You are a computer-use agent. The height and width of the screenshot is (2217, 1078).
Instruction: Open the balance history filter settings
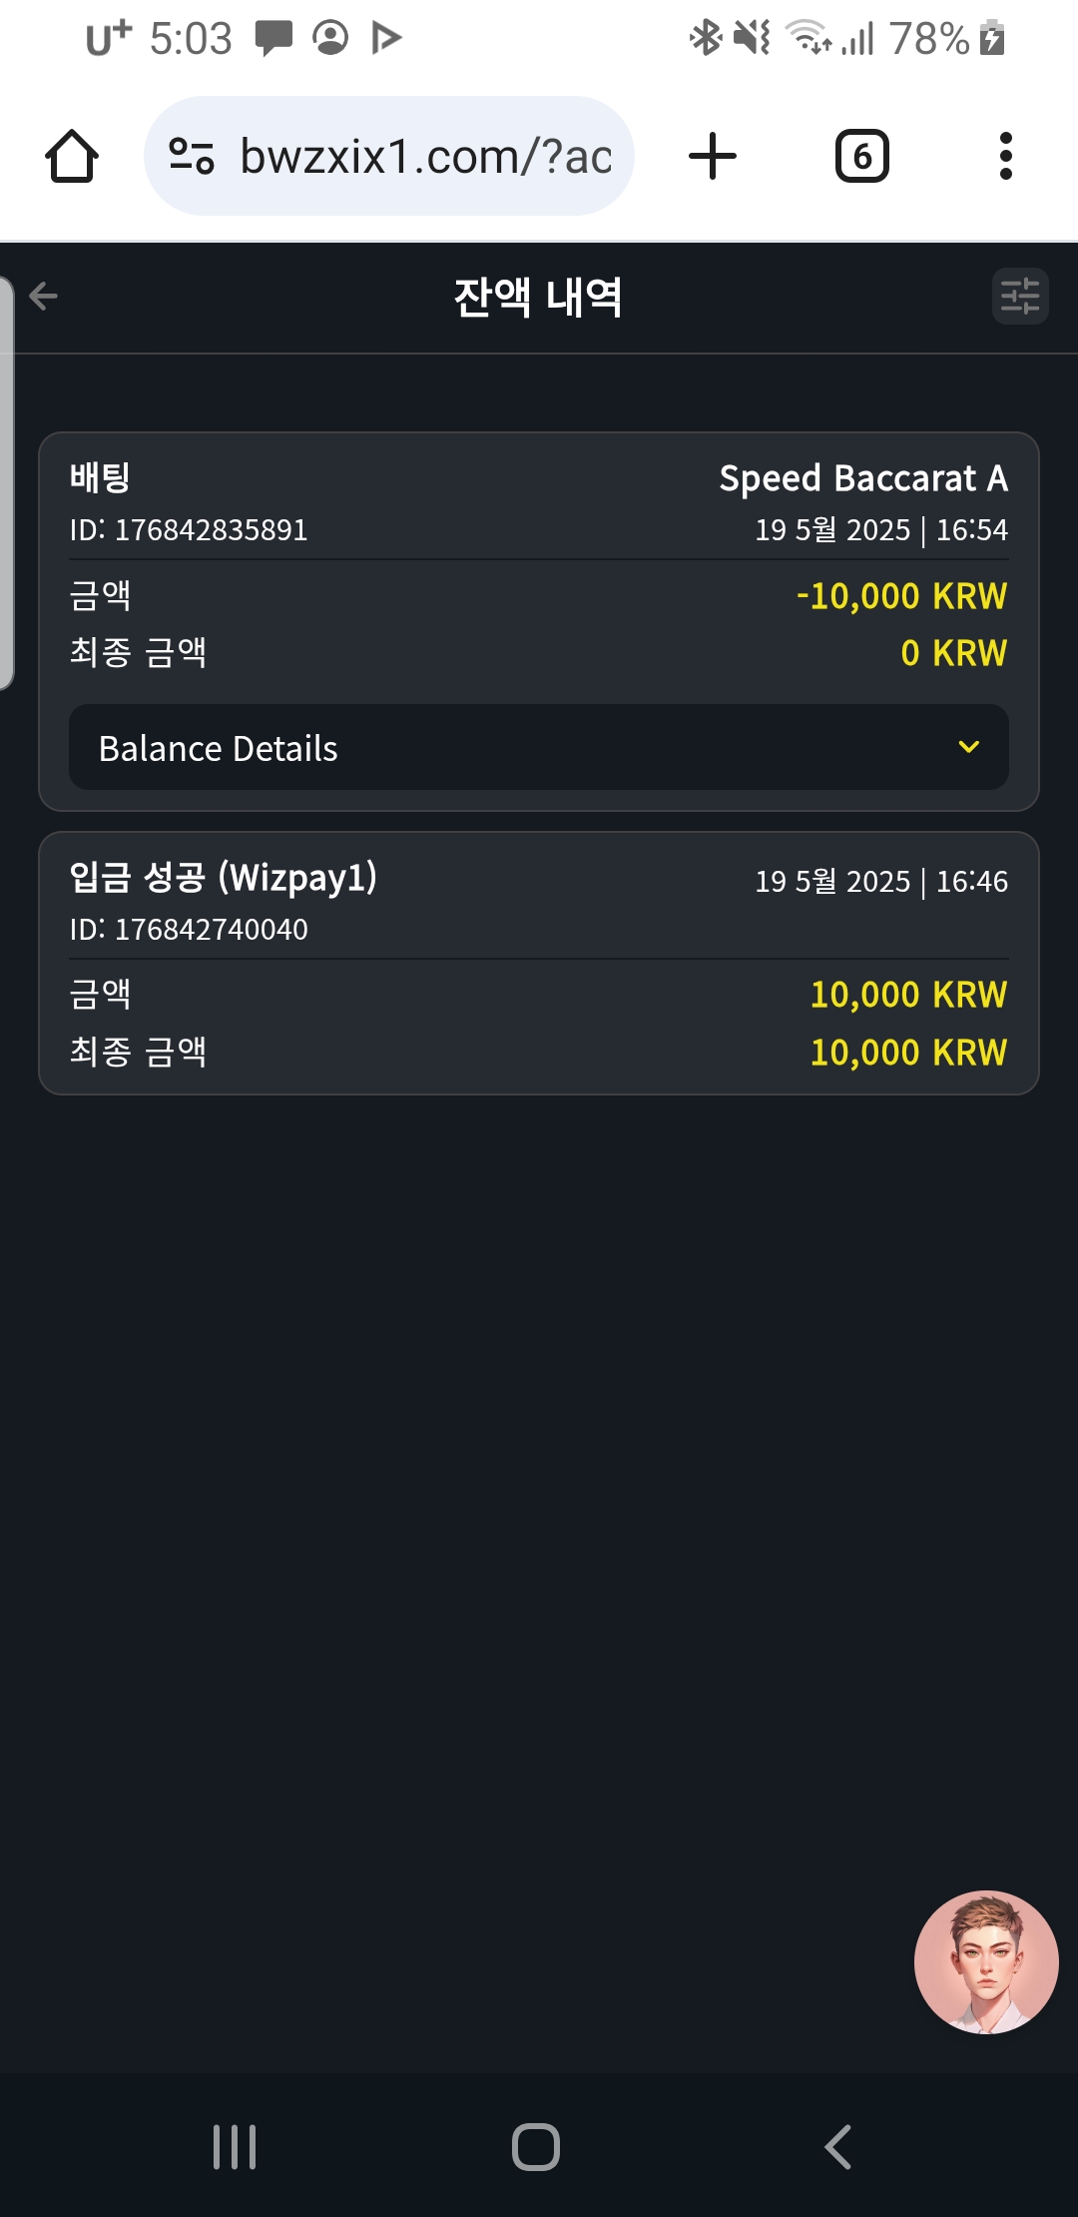click(1019, 297)
